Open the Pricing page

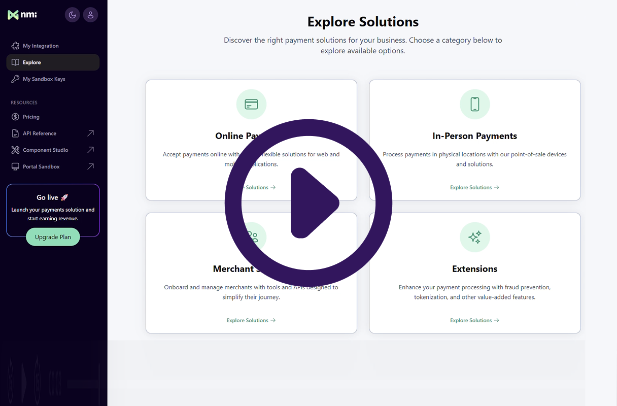tap(31, 117)
